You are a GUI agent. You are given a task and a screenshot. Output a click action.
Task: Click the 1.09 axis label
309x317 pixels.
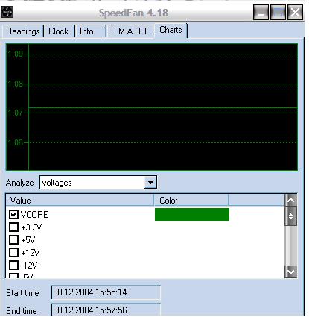click(x=16, y=54)
